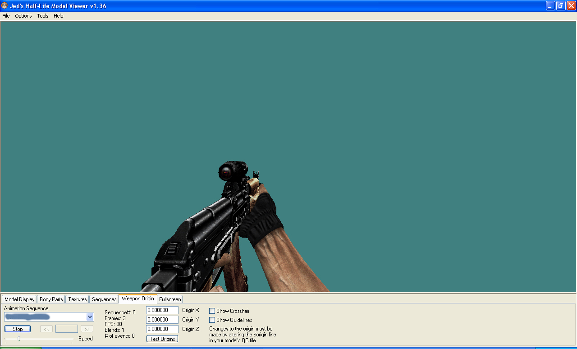The width and height of the screenshot is (577, 349).
Task: Switch to the Sequences tab
Action: [104, 299]
